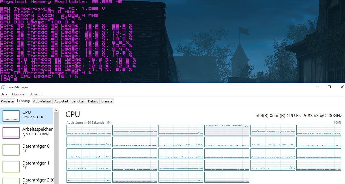Image resolution: width=345 pixels, height=184 pixels.
Task: Click the 'Core #11 Thread #0 Usage' line
Action: click(x=68, y=63)
